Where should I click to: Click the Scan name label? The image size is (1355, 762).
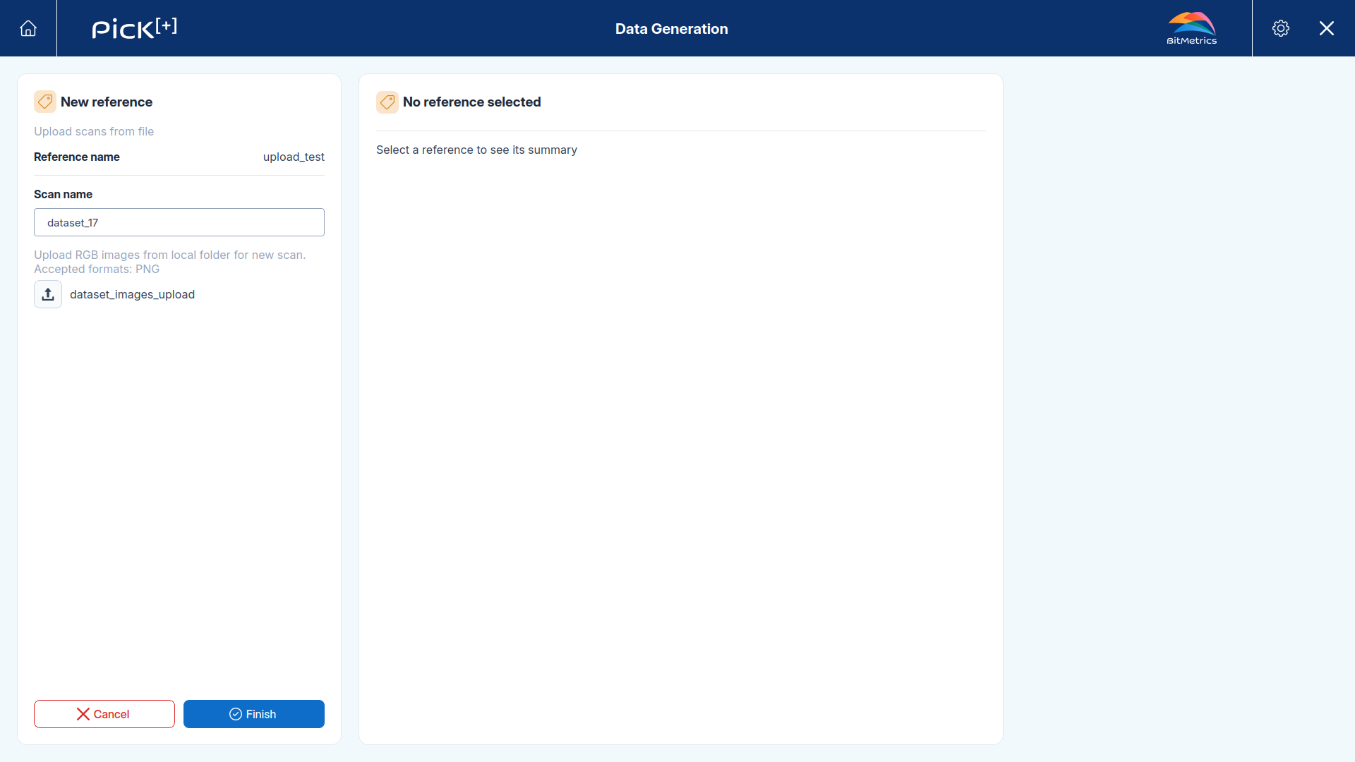[63, 194]
